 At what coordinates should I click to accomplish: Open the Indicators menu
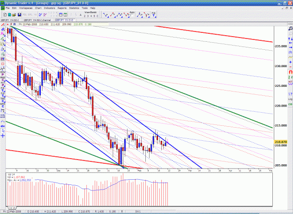[50, 8]
